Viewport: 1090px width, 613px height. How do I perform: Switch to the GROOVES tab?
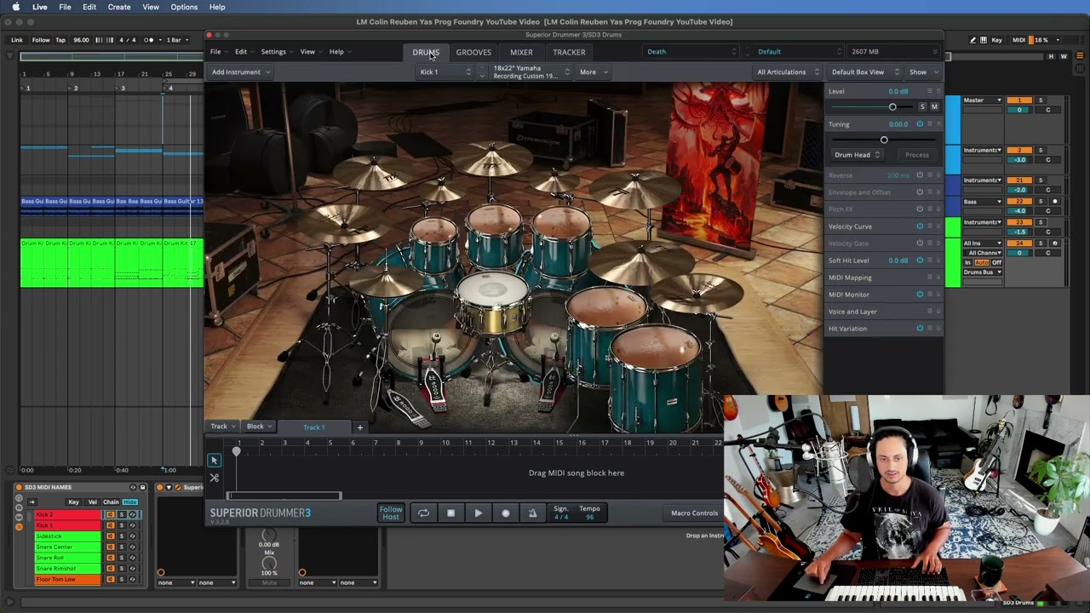click(x=473, y=52)
